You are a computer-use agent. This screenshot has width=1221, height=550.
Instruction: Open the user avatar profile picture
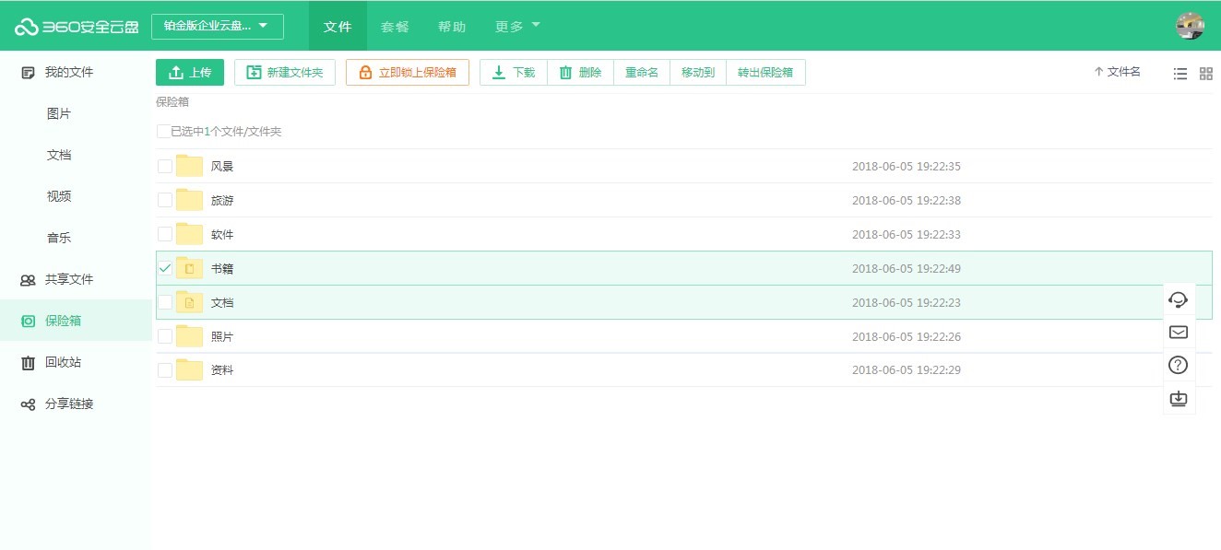pos(1190,26)
